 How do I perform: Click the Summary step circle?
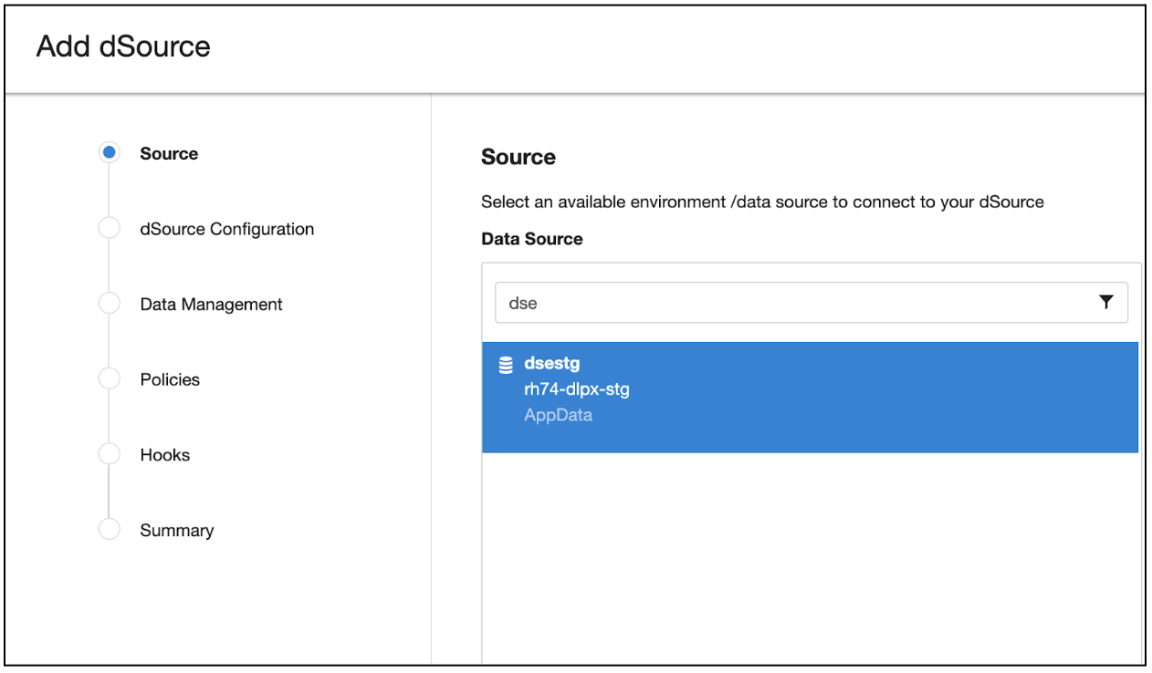click(109, 530)
